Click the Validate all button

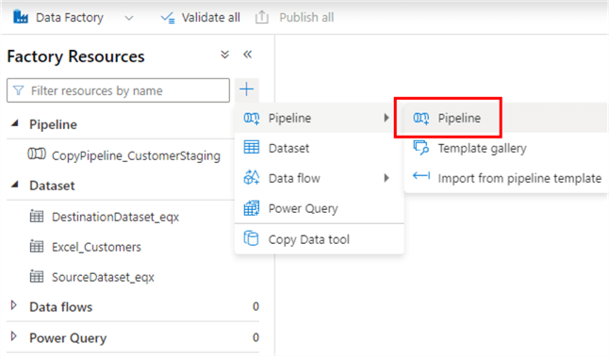201,18
